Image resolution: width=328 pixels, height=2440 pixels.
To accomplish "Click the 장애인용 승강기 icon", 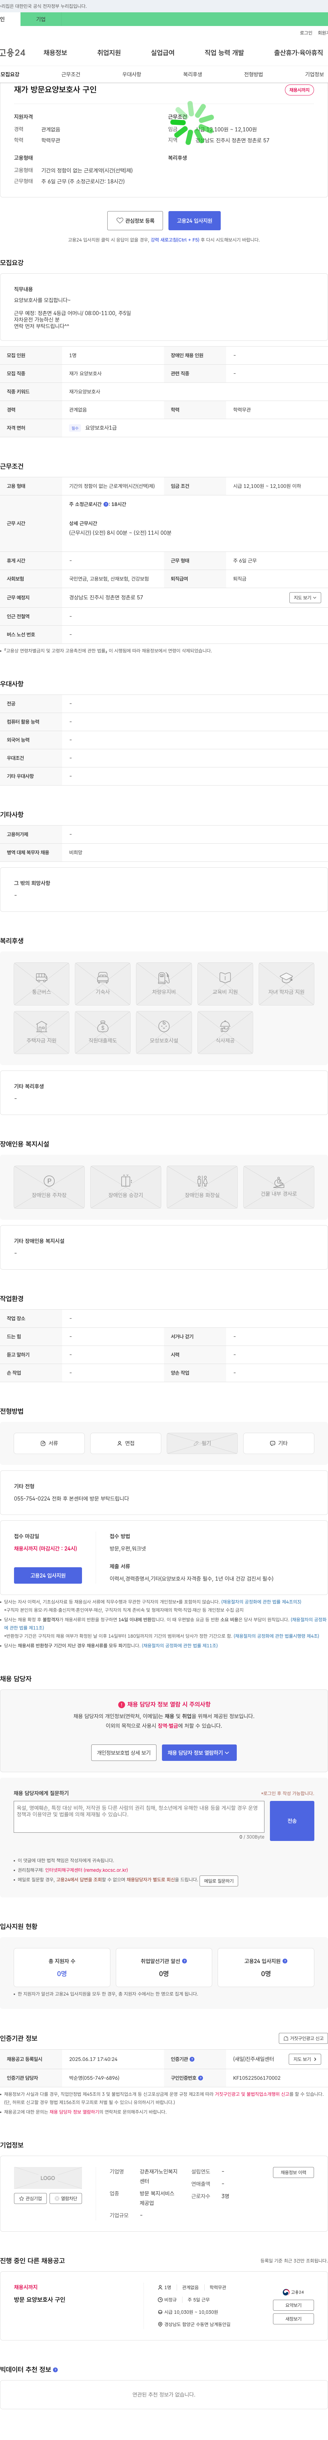I will (x=126, y=1187).
